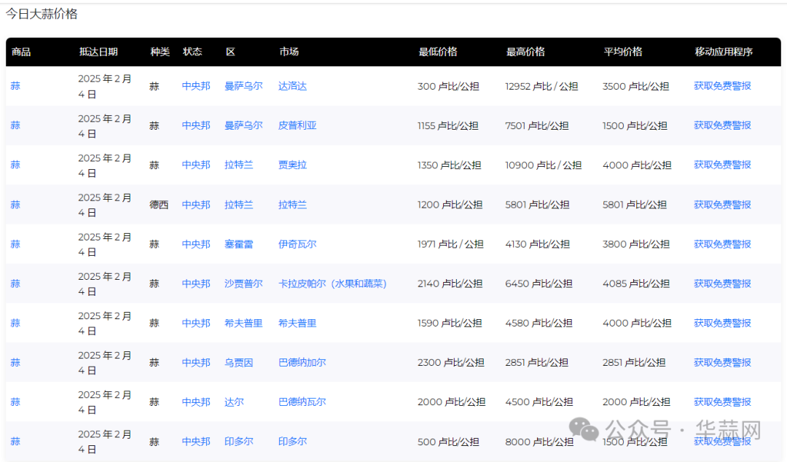Click 中央邦 state in the 贾奥拉 row

[196, 165]
